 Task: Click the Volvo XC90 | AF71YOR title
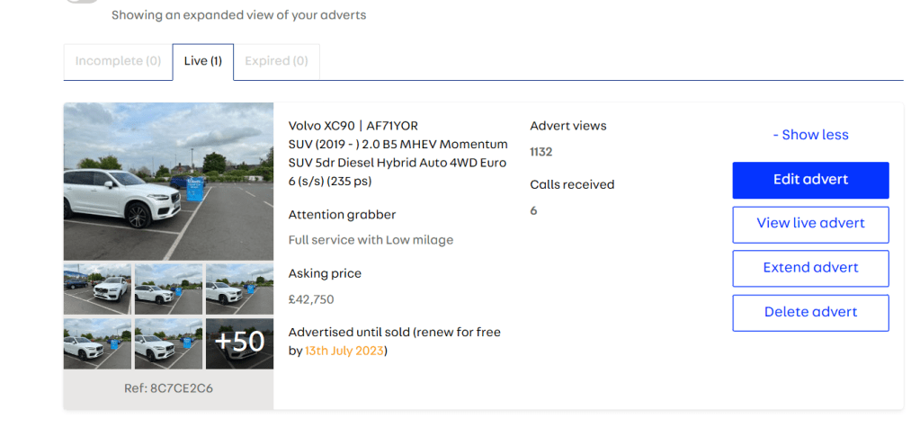coord(353,126)
